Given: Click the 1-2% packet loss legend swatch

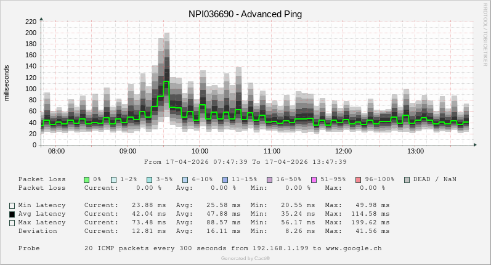Looking at the screenshot, I should tap(114, 179).
